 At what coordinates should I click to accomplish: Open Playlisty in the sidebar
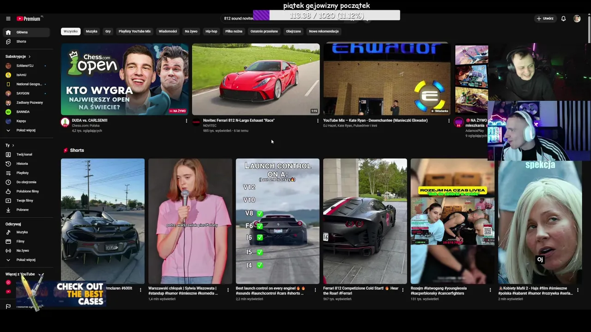[x=25, y=173]
